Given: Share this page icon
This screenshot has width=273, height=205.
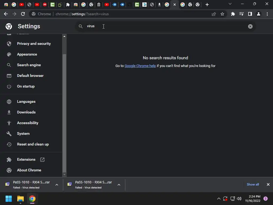Looking at the screenshot, I should click(214, 14).
